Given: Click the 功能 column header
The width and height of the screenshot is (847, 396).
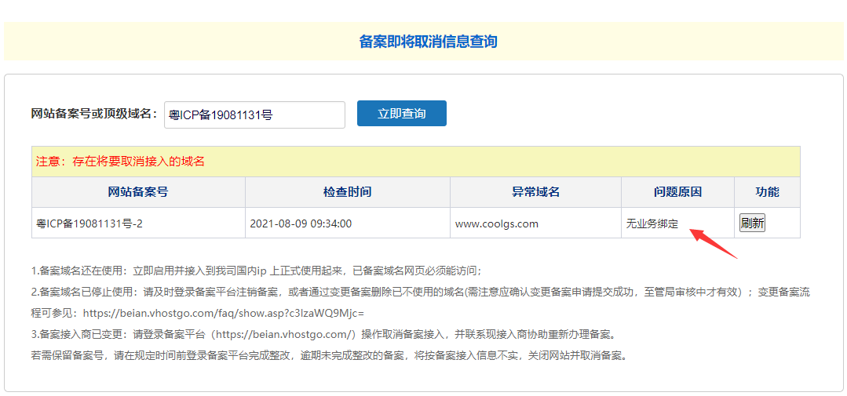Looking at the screenshot, I should click(x=767, y=192).
